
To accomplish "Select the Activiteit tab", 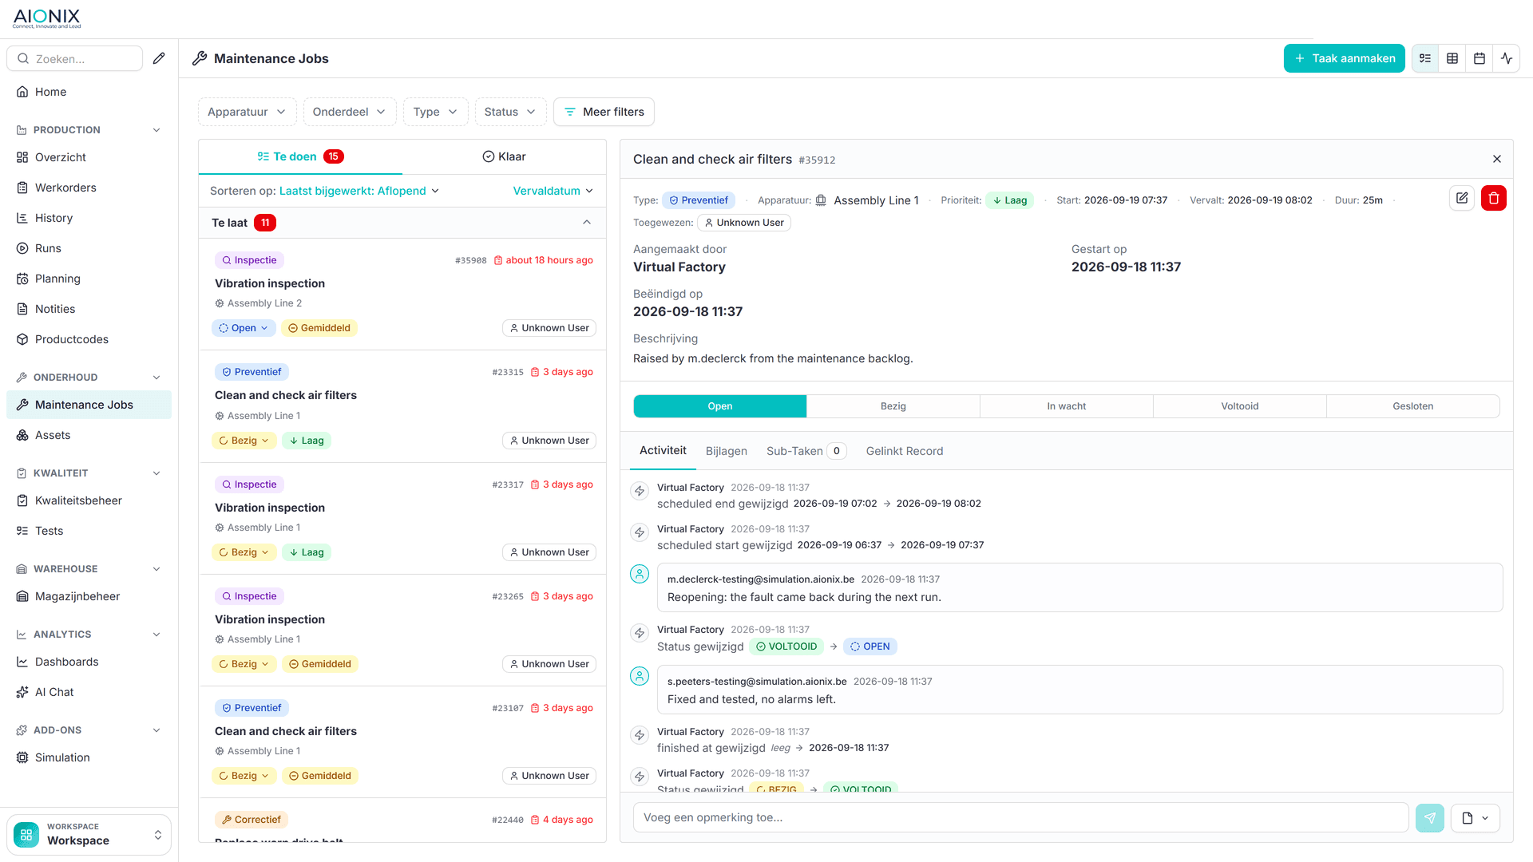I will (663, 451).
